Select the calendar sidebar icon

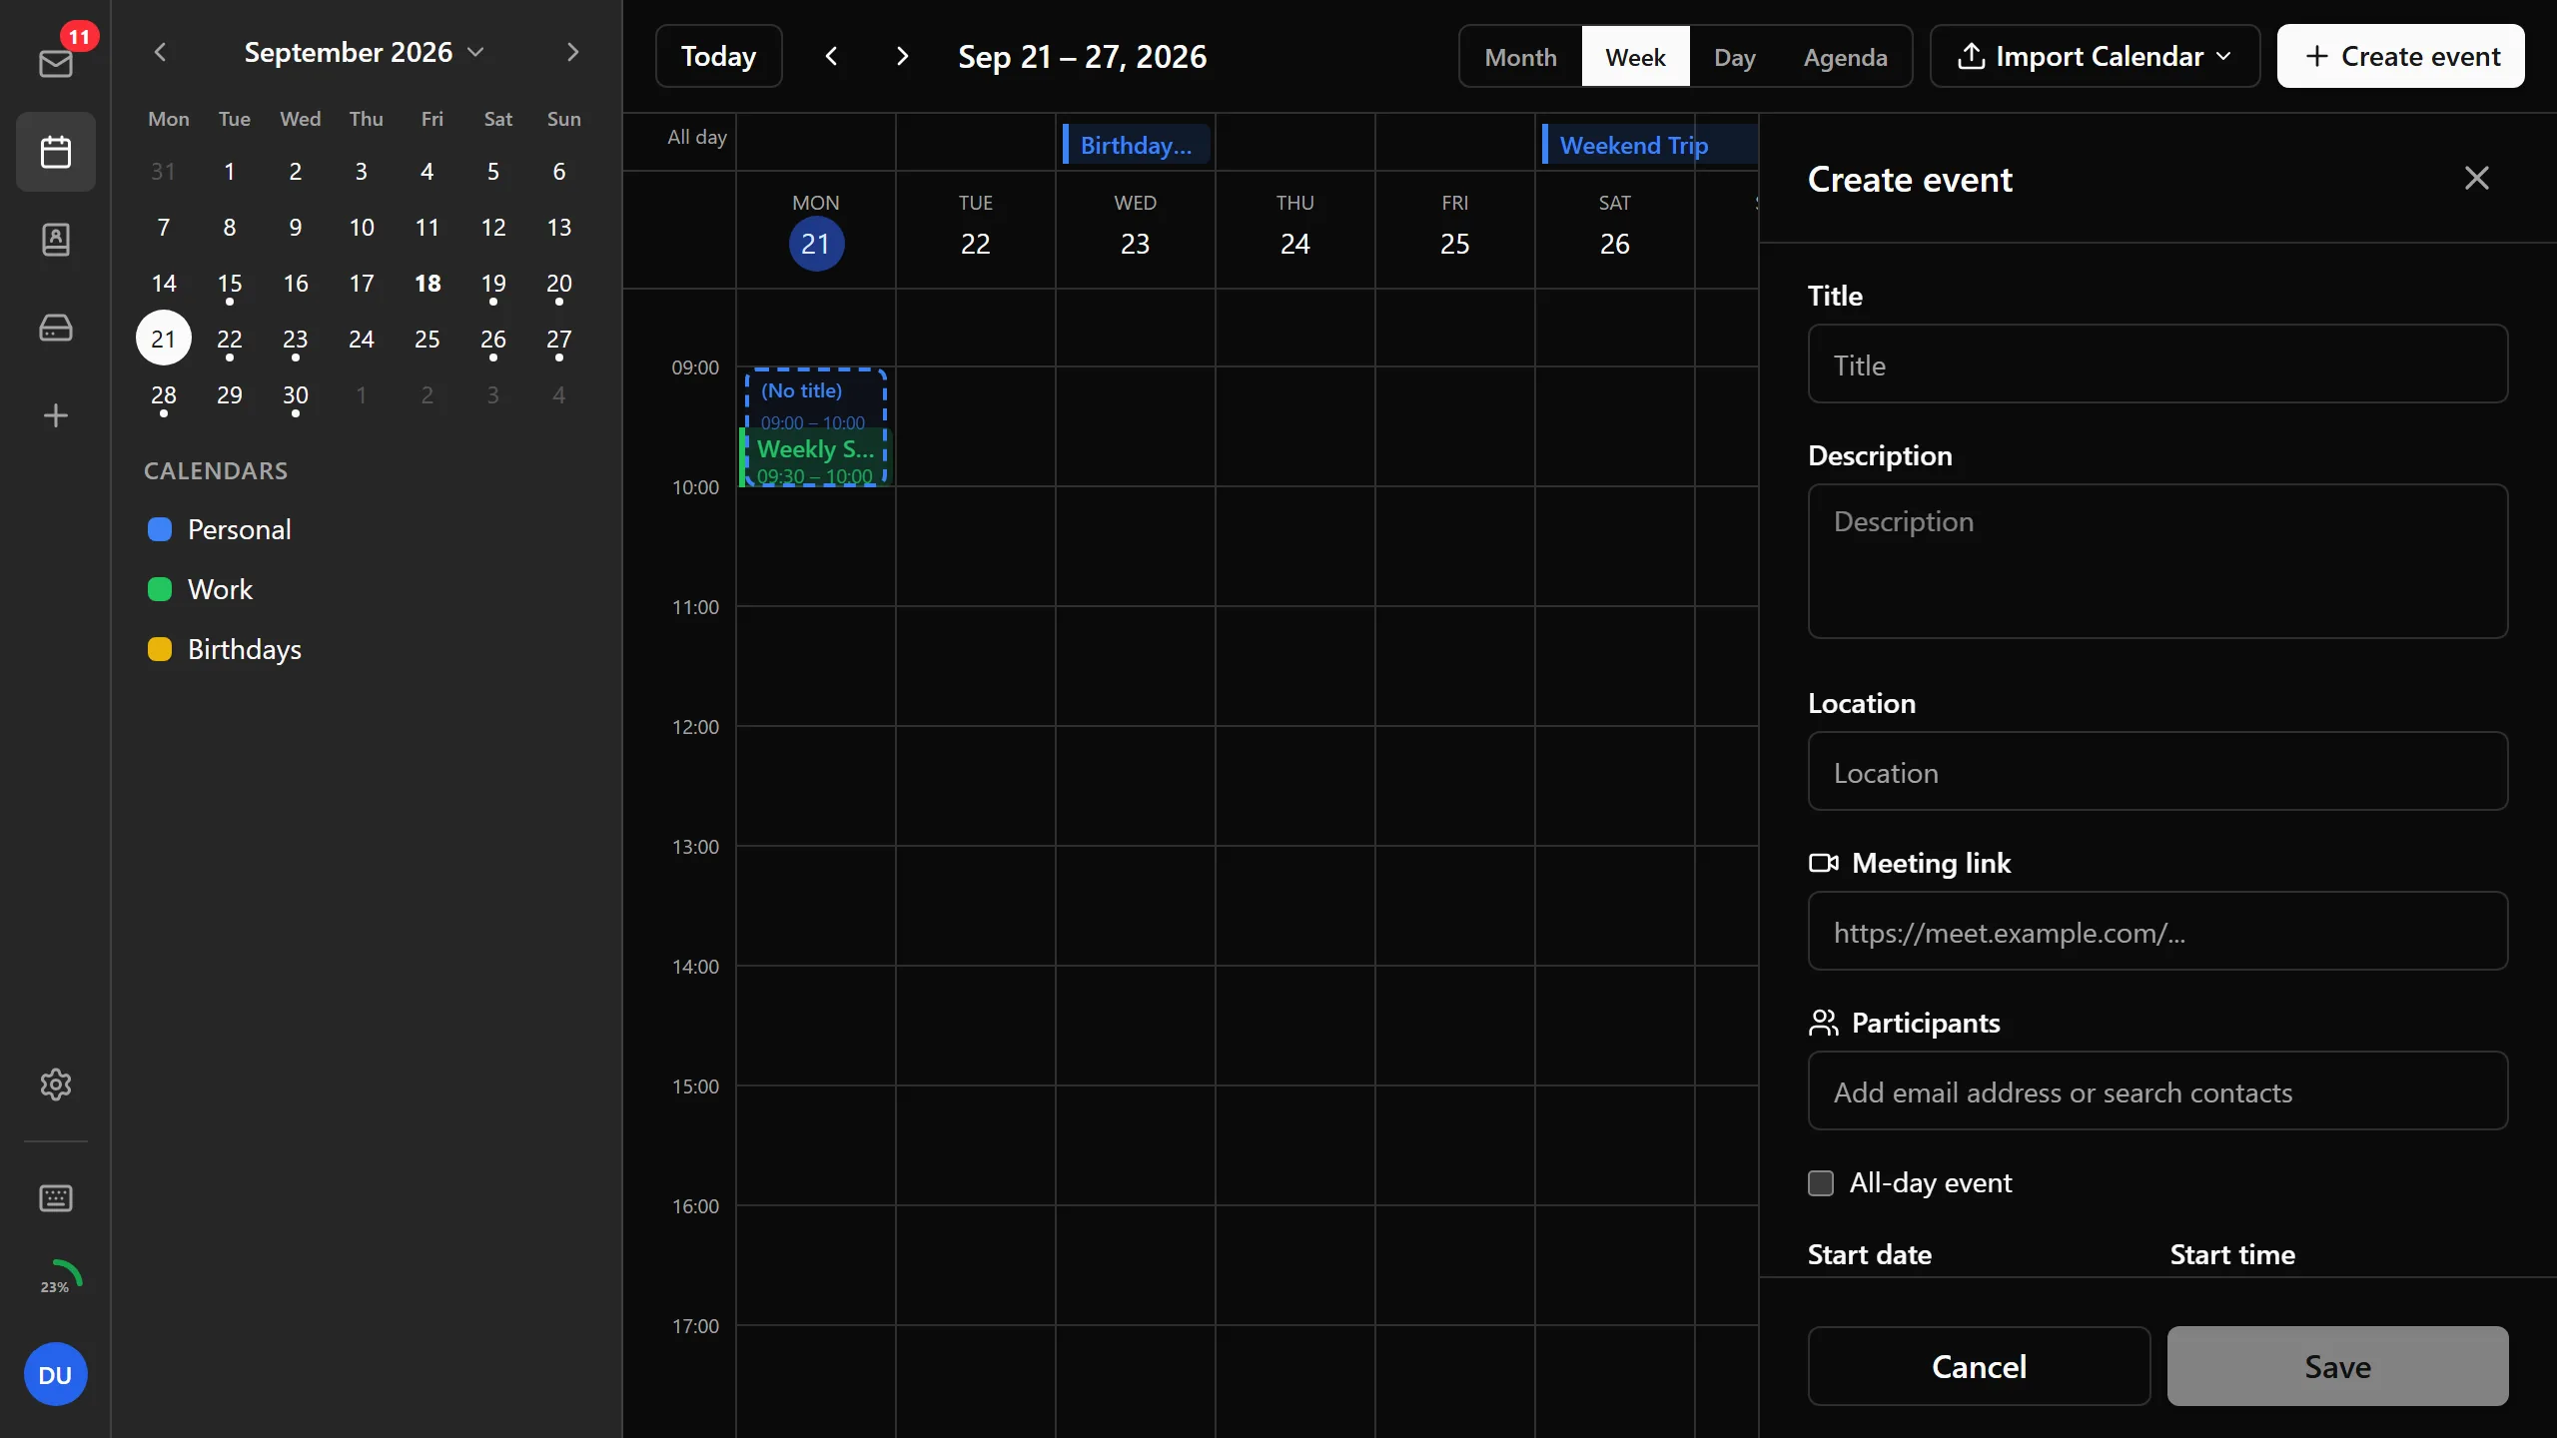(x=56, y=152)
